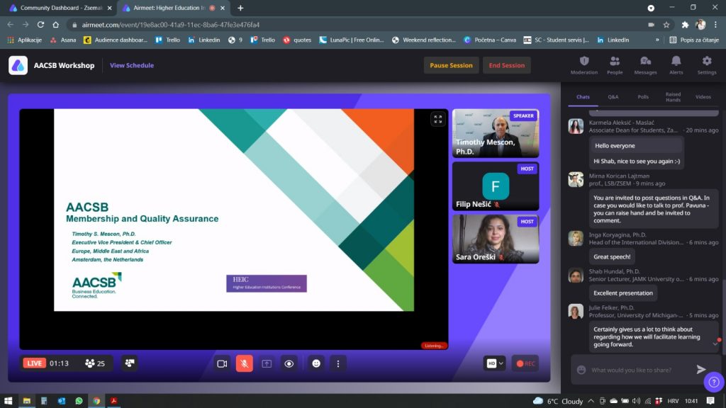Open the View Schedule link
The width and height of the screenshot is (726, 408).
point(132,65)
